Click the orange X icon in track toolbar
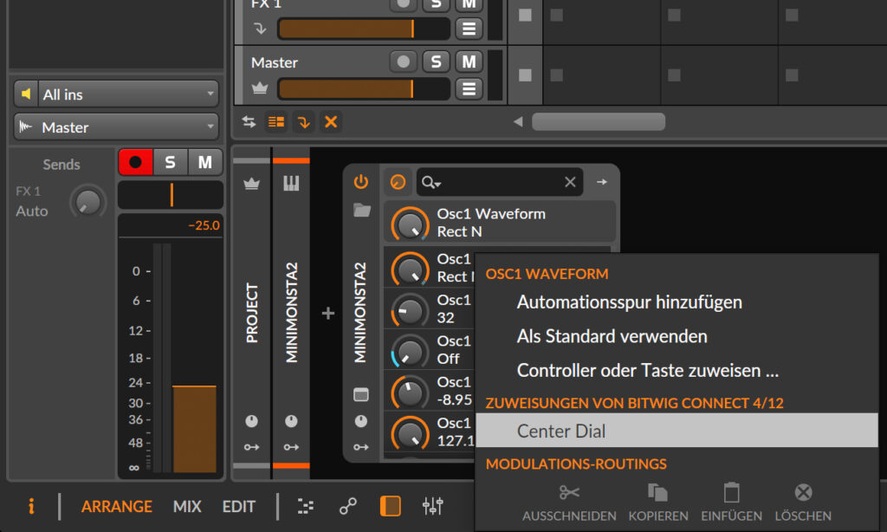The height and width of the screenshot is (532, 887). click(330, 122)
